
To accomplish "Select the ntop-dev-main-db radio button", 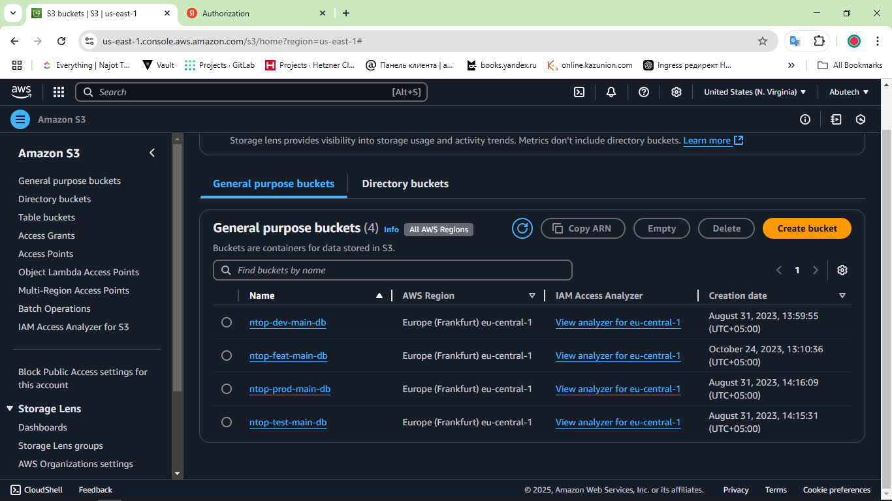I will (x=227, y=322).
